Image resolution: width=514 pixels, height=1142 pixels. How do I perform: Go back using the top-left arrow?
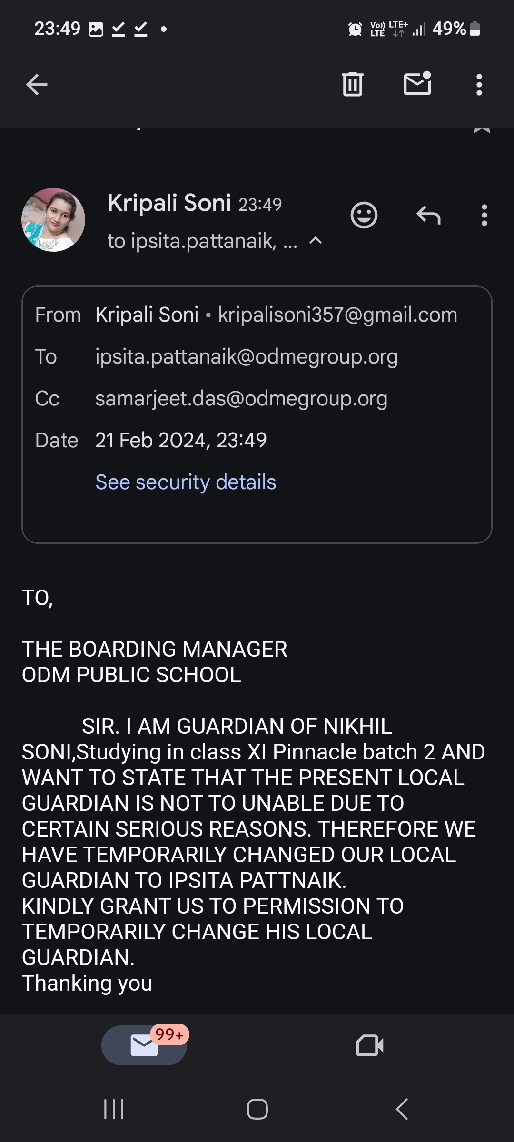point(37,85)
